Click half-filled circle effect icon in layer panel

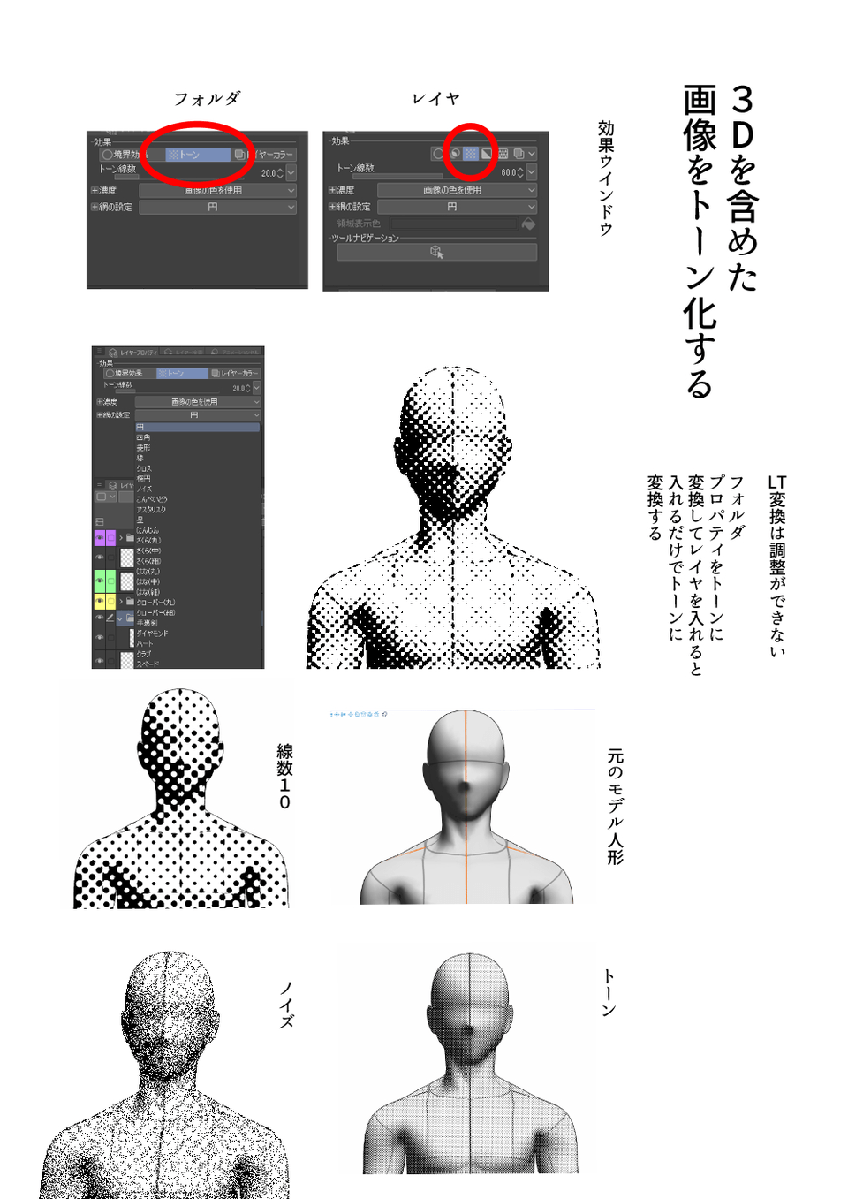(455, 154)
